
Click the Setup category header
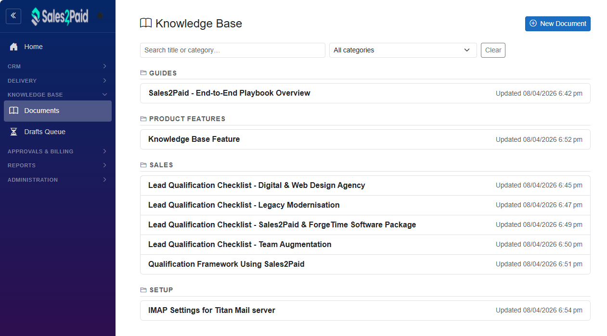pyautogui.click(x=156, y=290)
